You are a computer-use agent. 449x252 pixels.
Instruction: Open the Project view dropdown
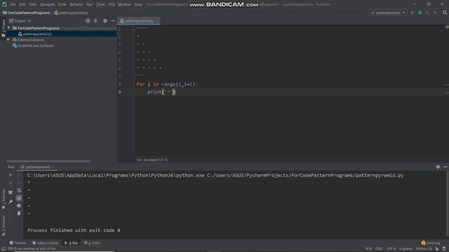pos(20,21)
